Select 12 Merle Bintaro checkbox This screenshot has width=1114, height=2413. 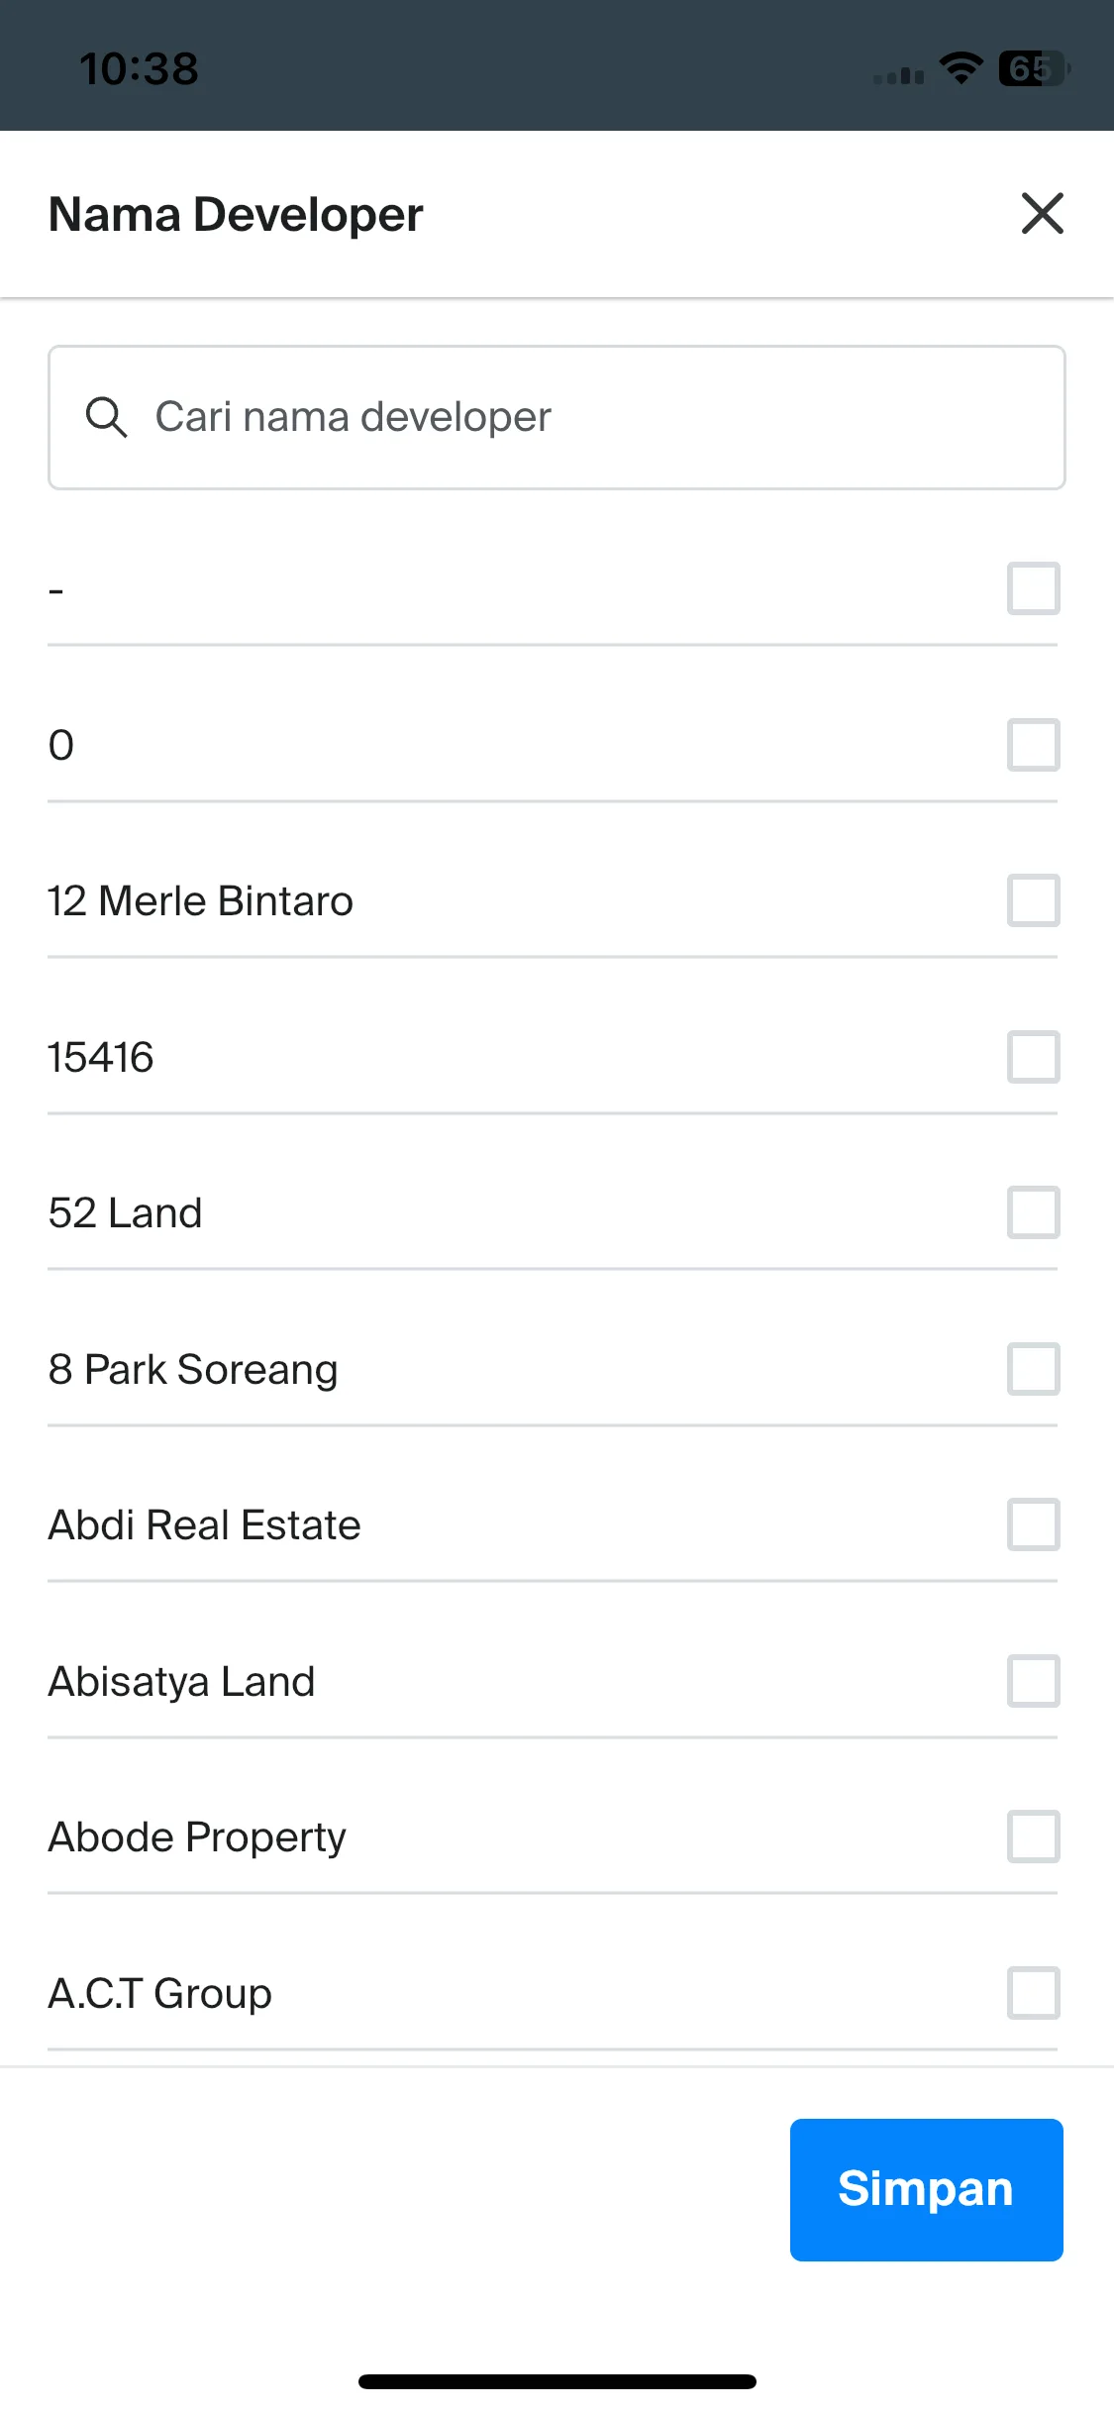(x=1033, y=900)
